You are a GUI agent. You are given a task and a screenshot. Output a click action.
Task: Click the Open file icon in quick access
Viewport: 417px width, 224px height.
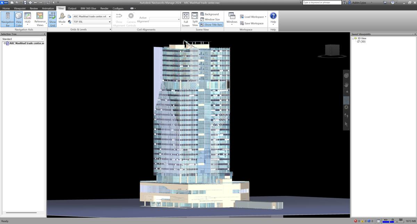pyautogui.click(x=17, y=2)
